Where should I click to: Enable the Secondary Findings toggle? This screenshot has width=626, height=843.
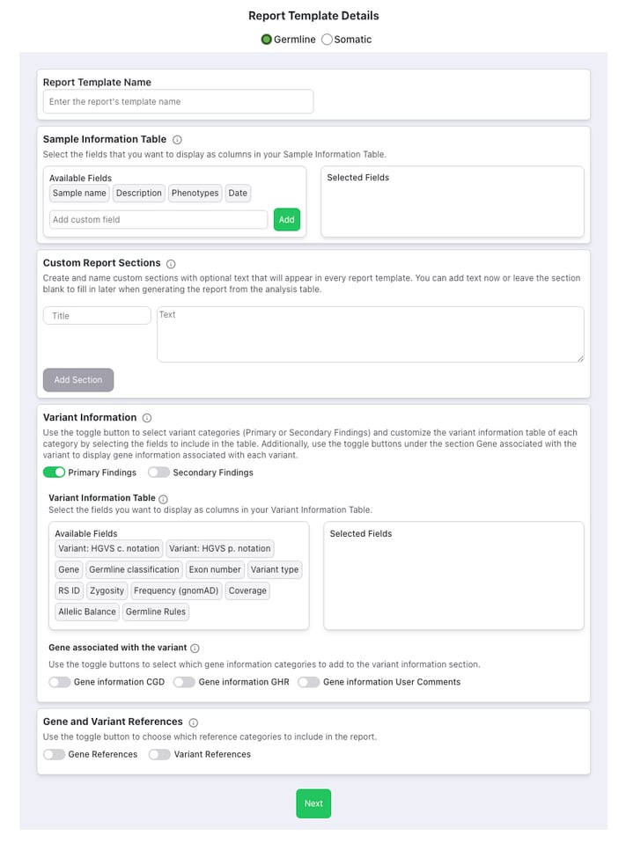(x=158, y=472)
